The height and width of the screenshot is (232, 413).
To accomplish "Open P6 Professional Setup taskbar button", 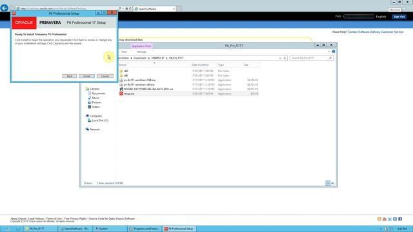I will point(179,229).
